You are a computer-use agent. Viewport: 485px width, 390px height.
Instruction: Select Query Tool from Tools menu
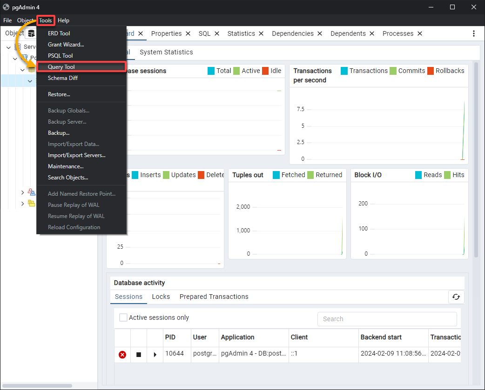point(81,66)
